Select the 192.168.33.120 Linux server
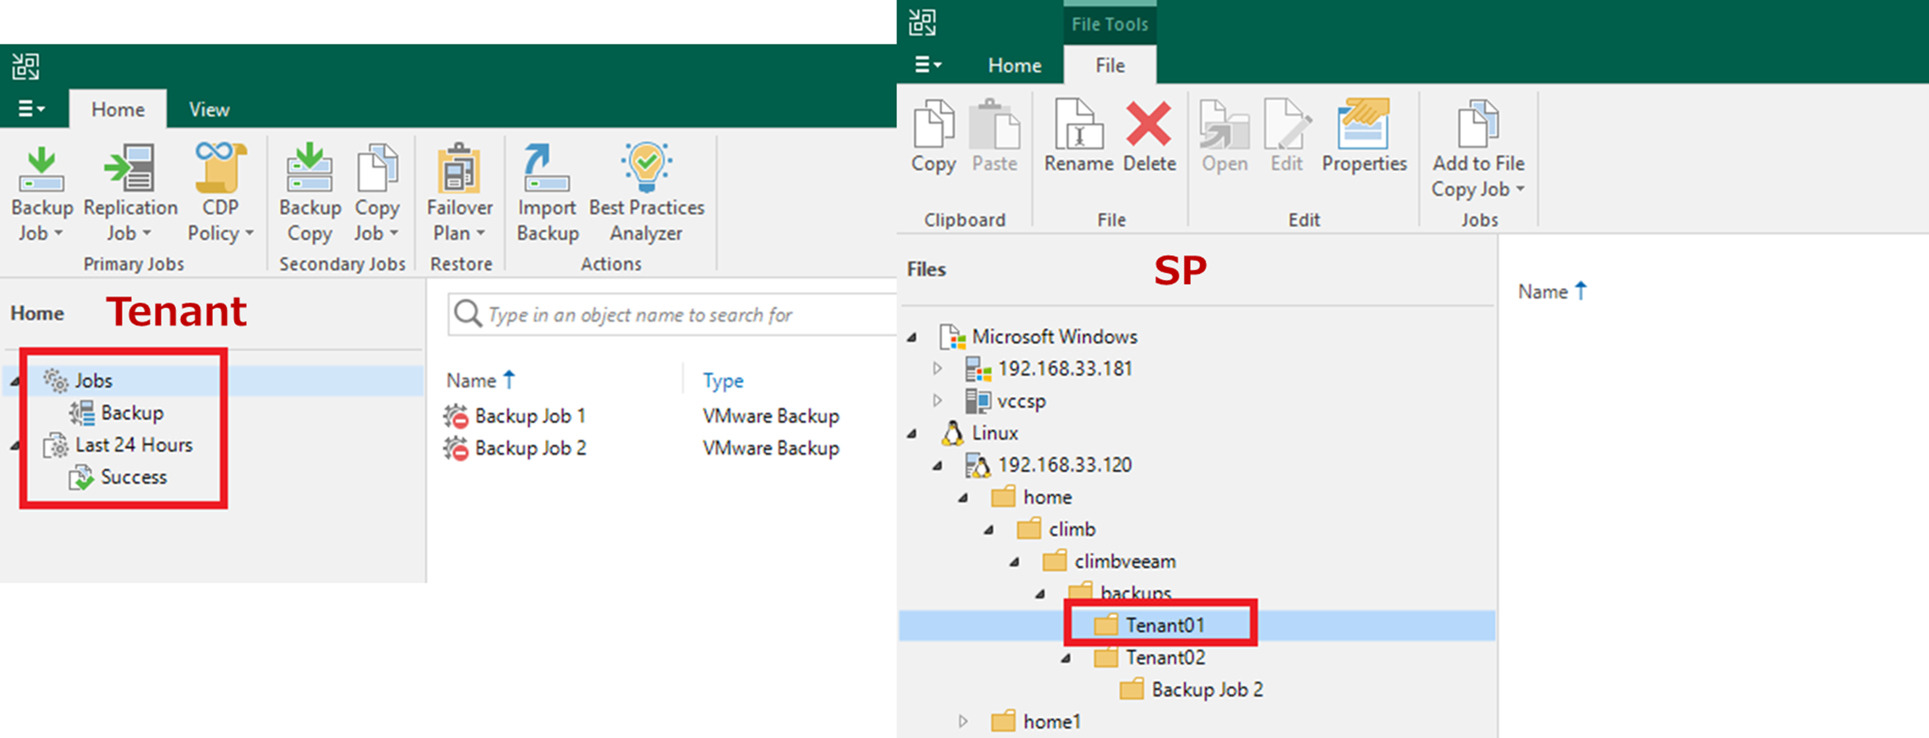Screen dimensions: 1929x738 [x=1049, y=465]
